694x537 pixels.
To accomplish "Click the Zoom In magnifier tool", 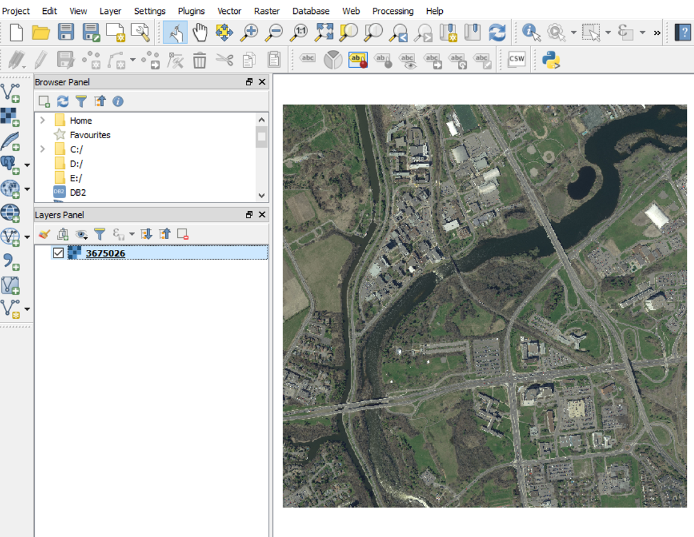I will (249, 32).
